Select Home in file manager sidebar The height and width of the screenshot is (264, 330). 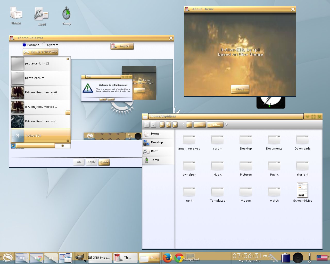158,134
